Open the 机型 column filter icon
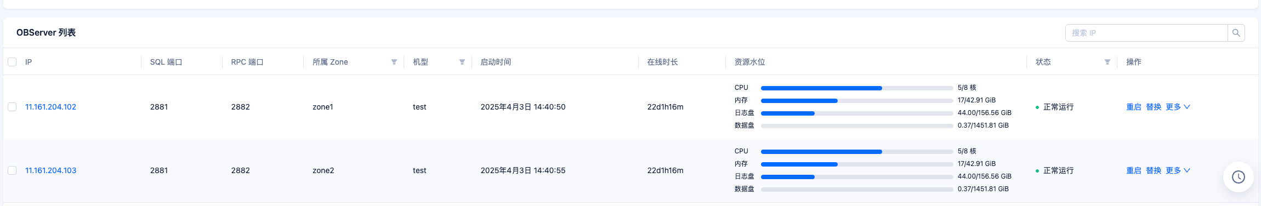 point(462,62)
